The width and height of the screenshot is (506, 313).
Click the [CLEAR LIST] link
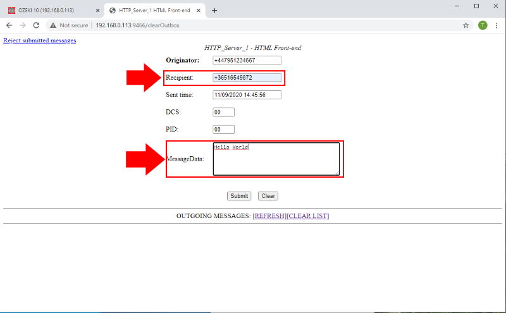click(308, 216)
